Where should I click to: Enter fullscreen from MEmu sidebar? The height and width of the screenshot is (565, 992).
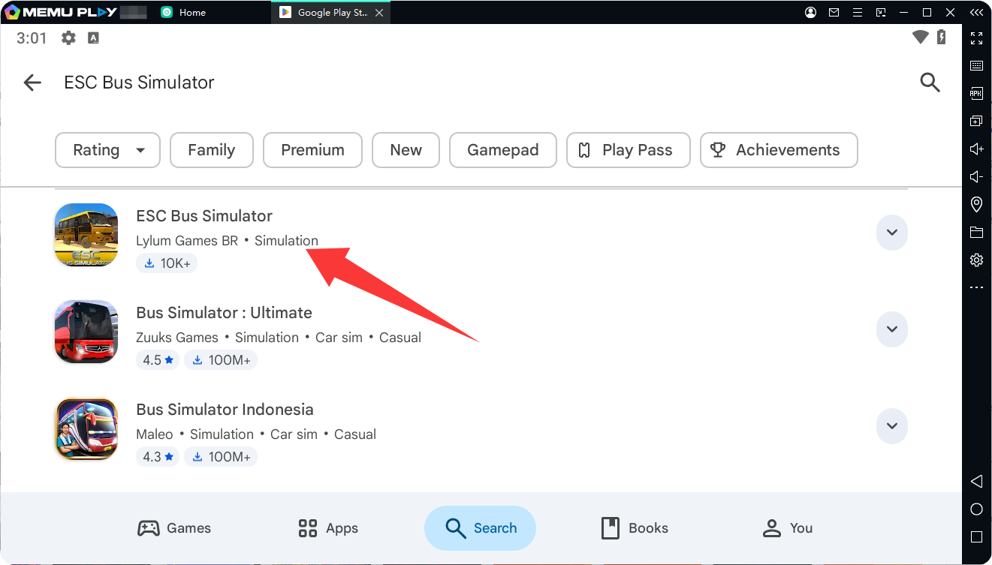click(976, 38)
